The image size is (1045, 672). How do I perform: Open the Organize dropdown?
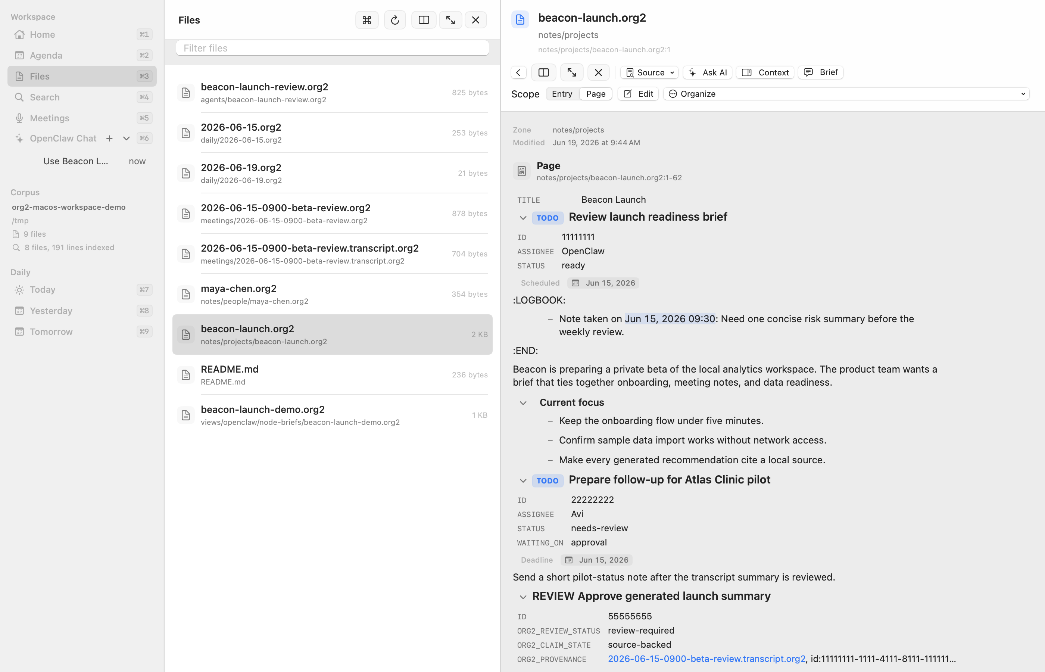pyautogui.click(x=846, y=94)
